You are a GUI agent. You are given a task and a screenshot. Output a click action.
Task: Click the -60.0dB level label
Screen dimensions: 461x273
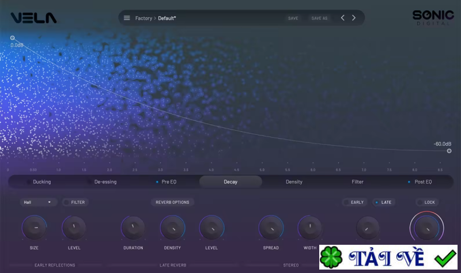click(x=442, y=144)
